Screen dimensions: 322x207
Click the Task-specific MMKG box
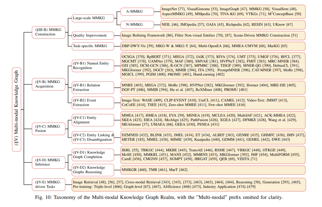pos(93,46)
